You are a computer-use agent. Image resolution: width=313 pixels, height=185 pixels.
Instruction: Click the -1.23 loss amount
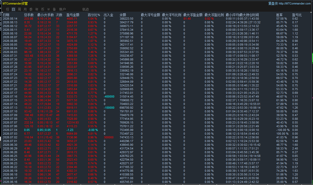(x=70, y=130)
